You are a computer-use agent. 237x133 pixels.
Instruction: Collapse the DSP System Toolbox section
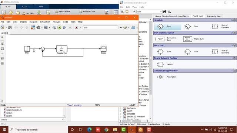pyautogui.click(x=234, y=33)
